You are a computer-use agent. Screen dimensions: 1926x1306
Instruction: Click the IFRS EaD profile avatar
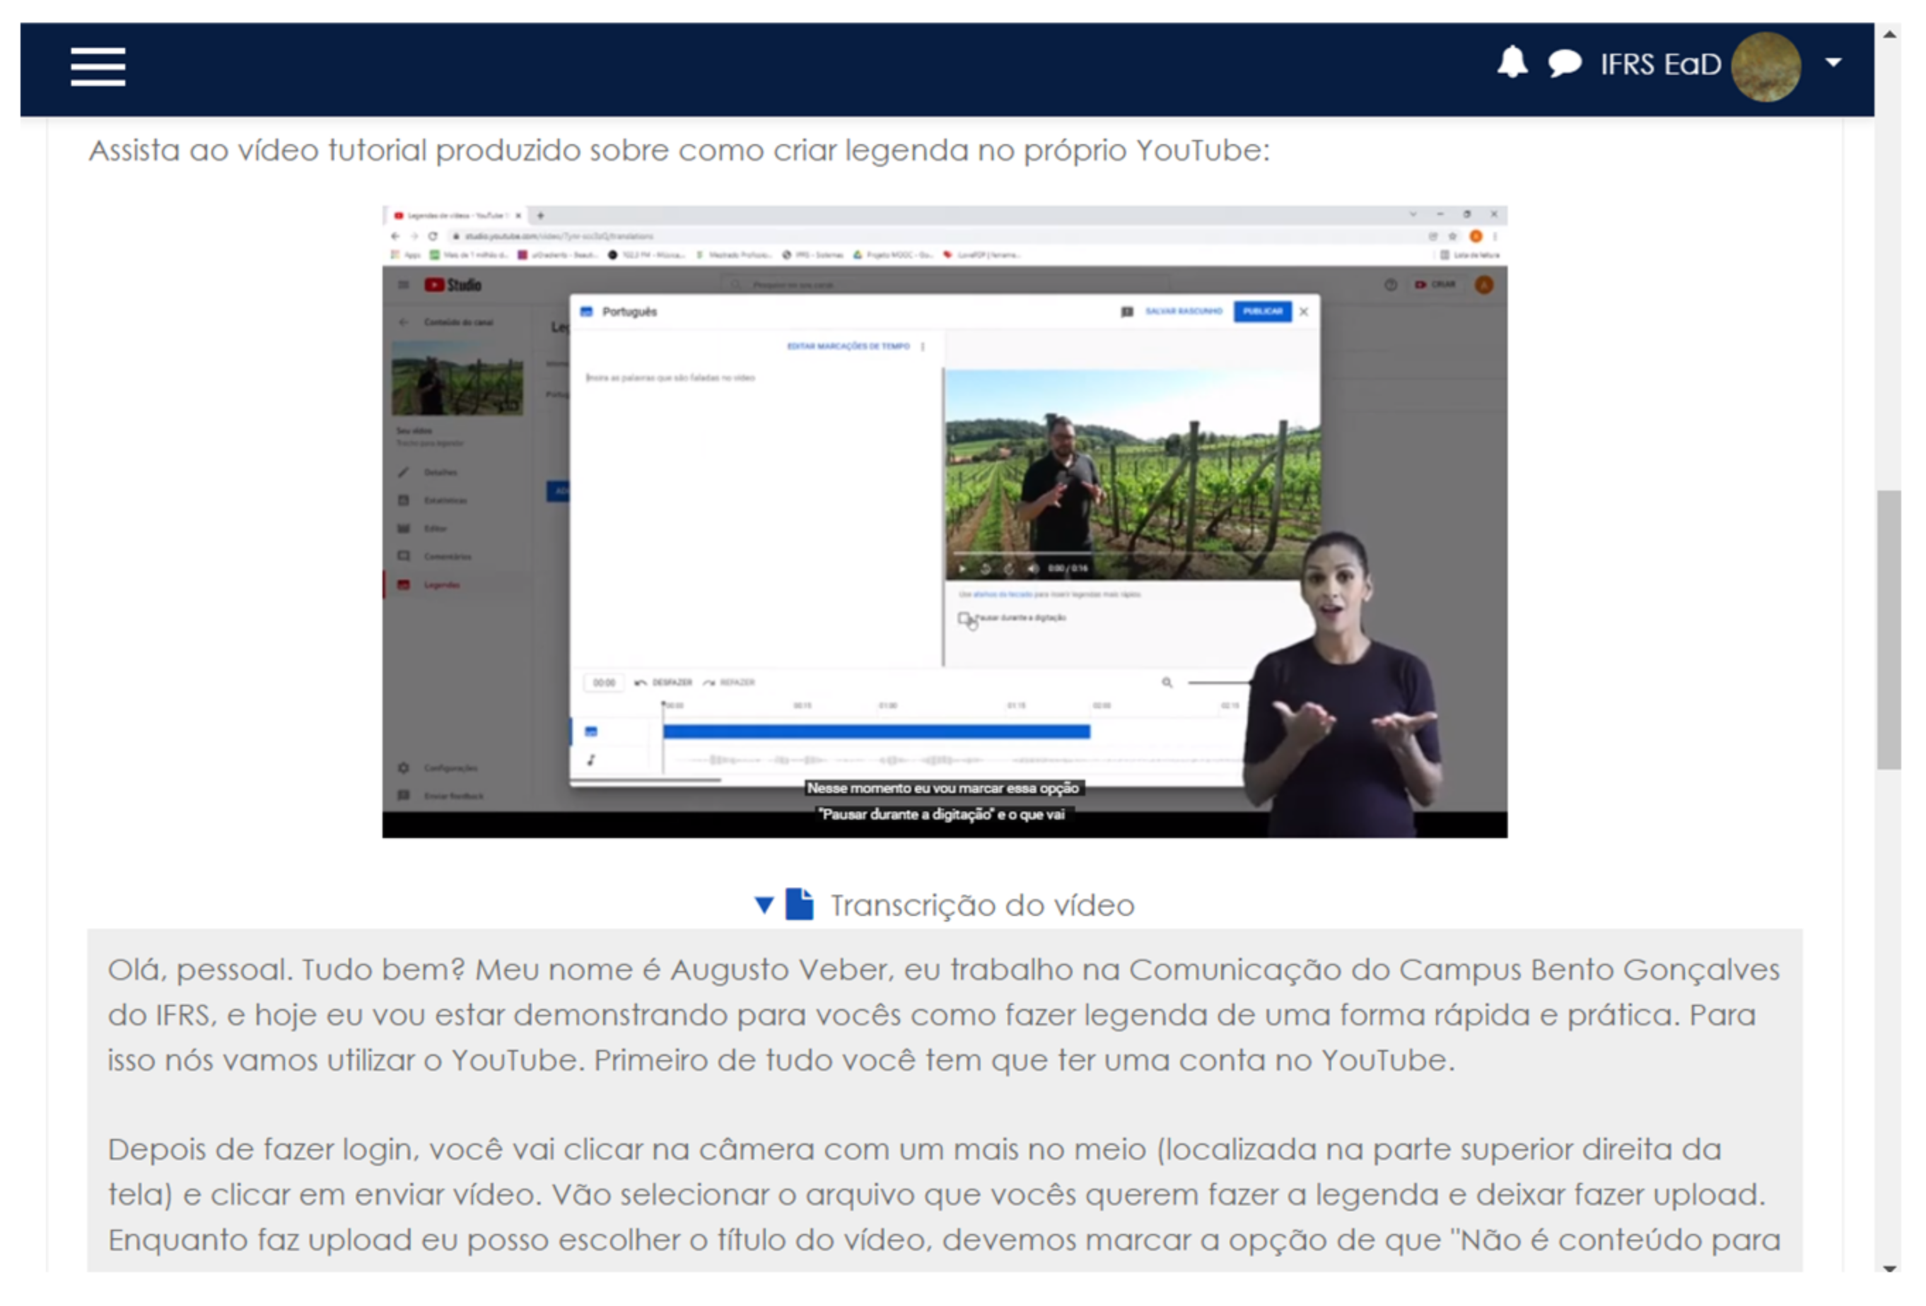pos(1766,66)
